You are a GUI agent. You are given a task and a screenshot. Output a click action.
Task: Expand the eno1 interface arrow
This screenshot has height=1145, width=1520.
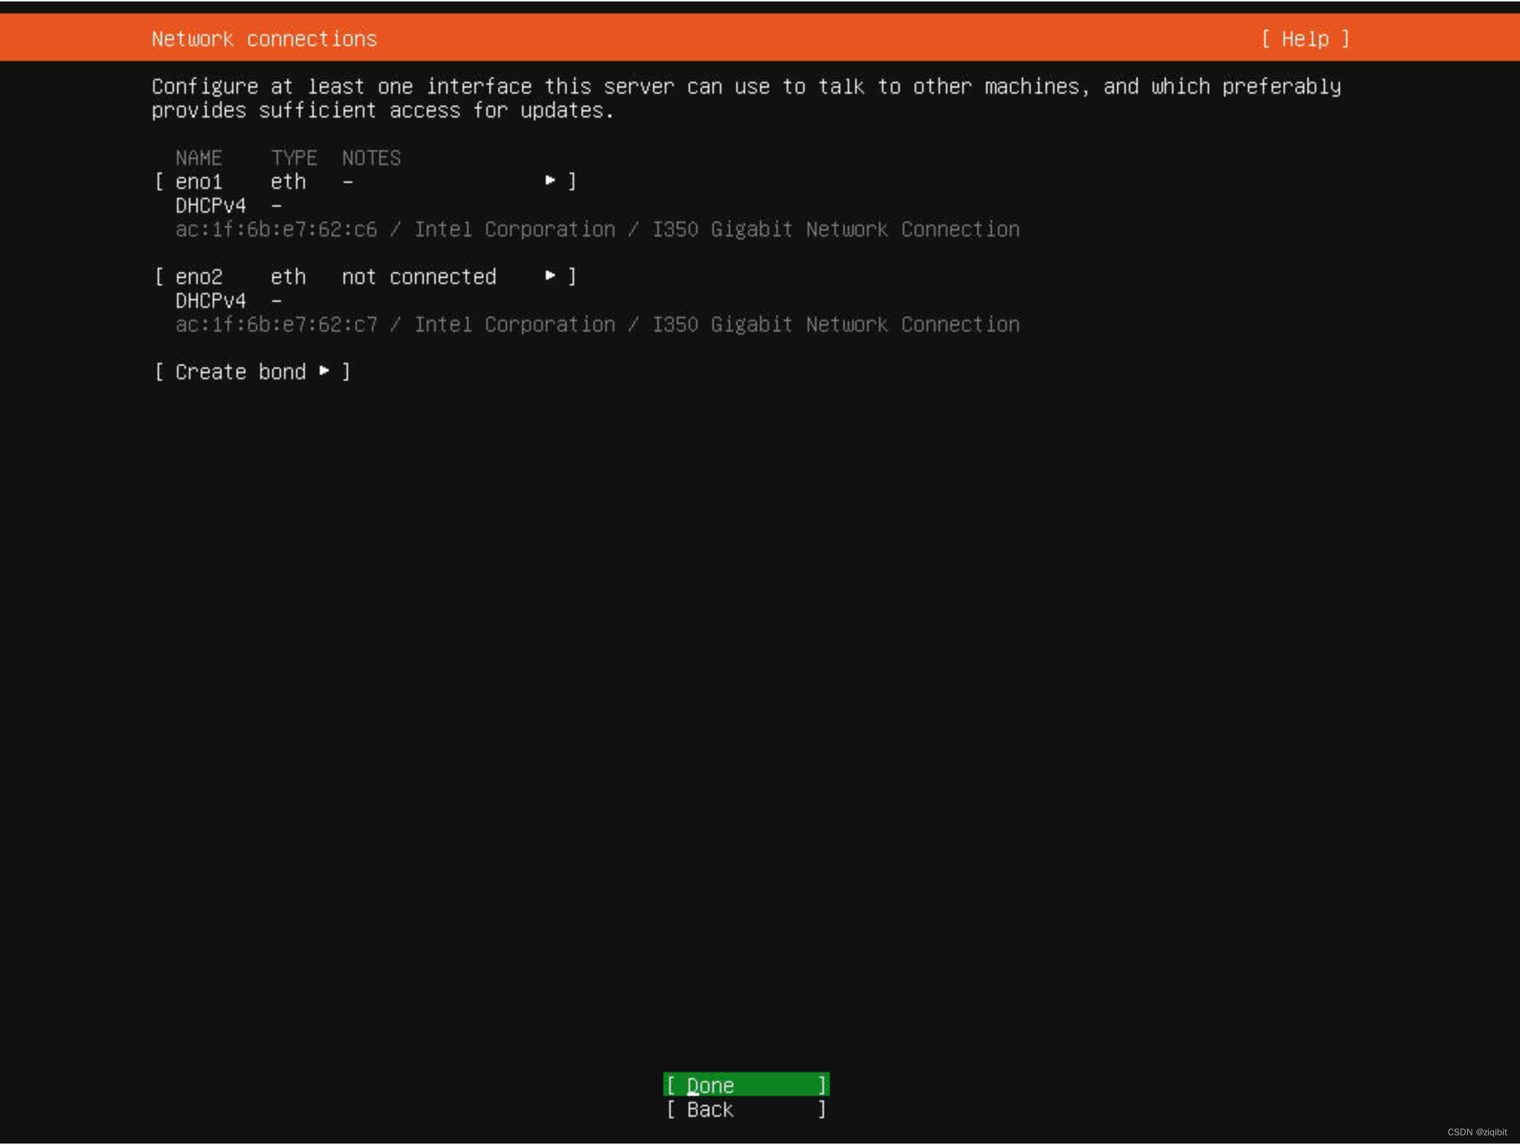point(550,180)
